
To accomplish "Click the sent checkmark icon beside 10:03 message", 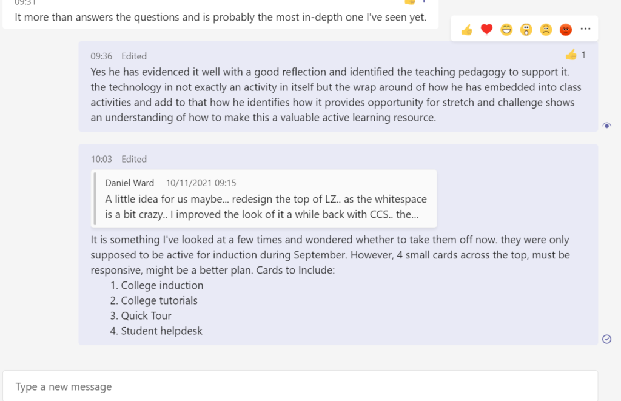I will coord(606,339).
